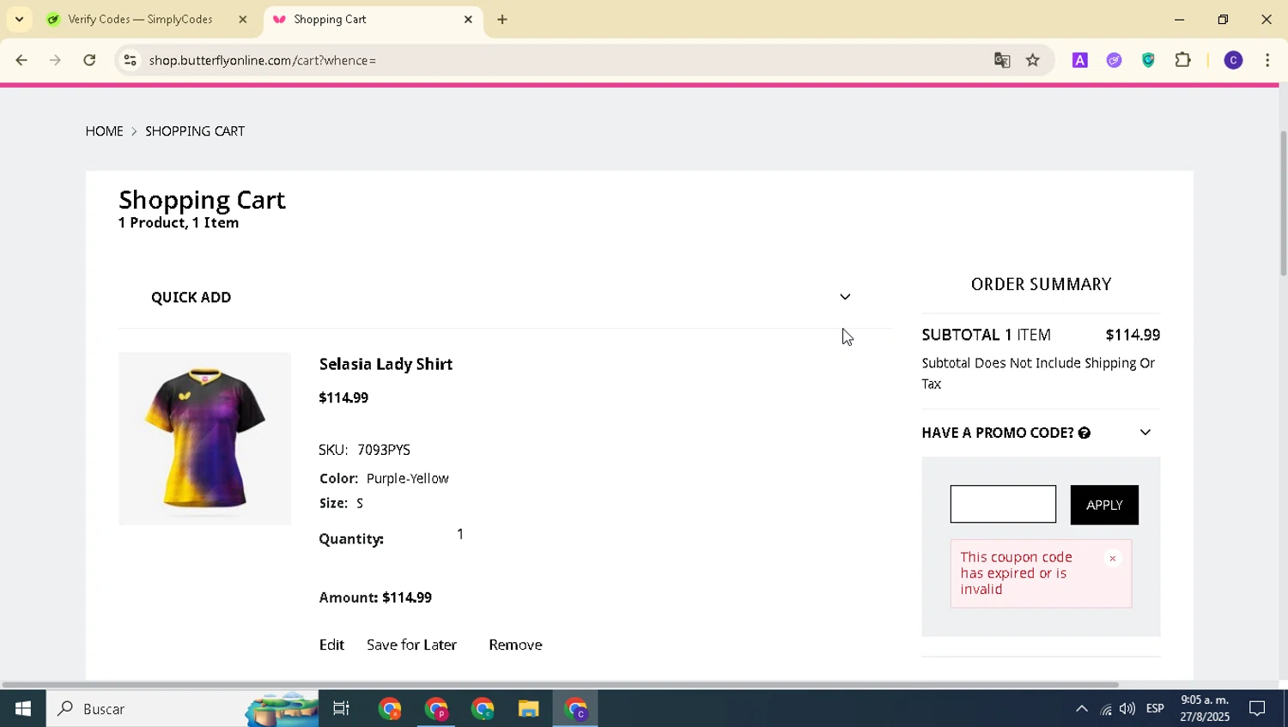1288x727 pixels.
Task: Open the round purple extension icon
Action: (x=1115, y=60)
